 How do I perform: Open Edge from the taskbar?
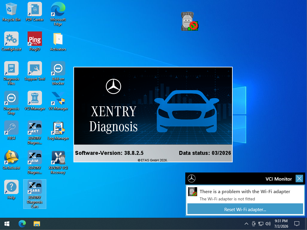point(22,224)
